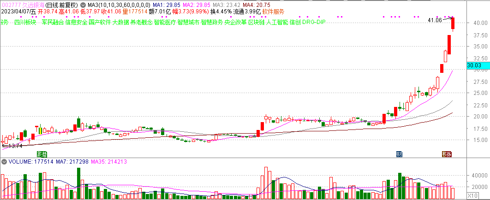Click the 大数据 concept tag
The width and height of the screenshot is (490, 200).
click(x=121, y=22)
